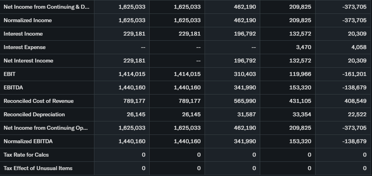372x176 pixels.
Task: Click the 119,966 EBIT value
Action: click(x=300, y=74)
